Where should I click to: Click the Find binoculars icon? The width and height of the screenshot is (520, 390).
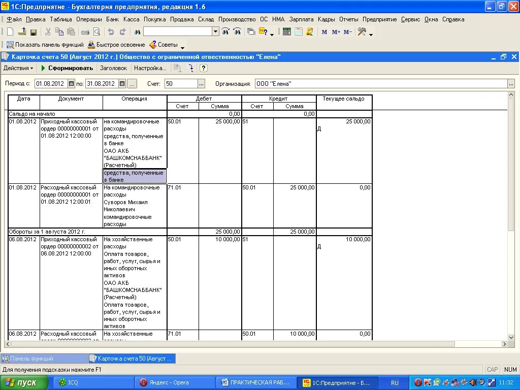137,32
